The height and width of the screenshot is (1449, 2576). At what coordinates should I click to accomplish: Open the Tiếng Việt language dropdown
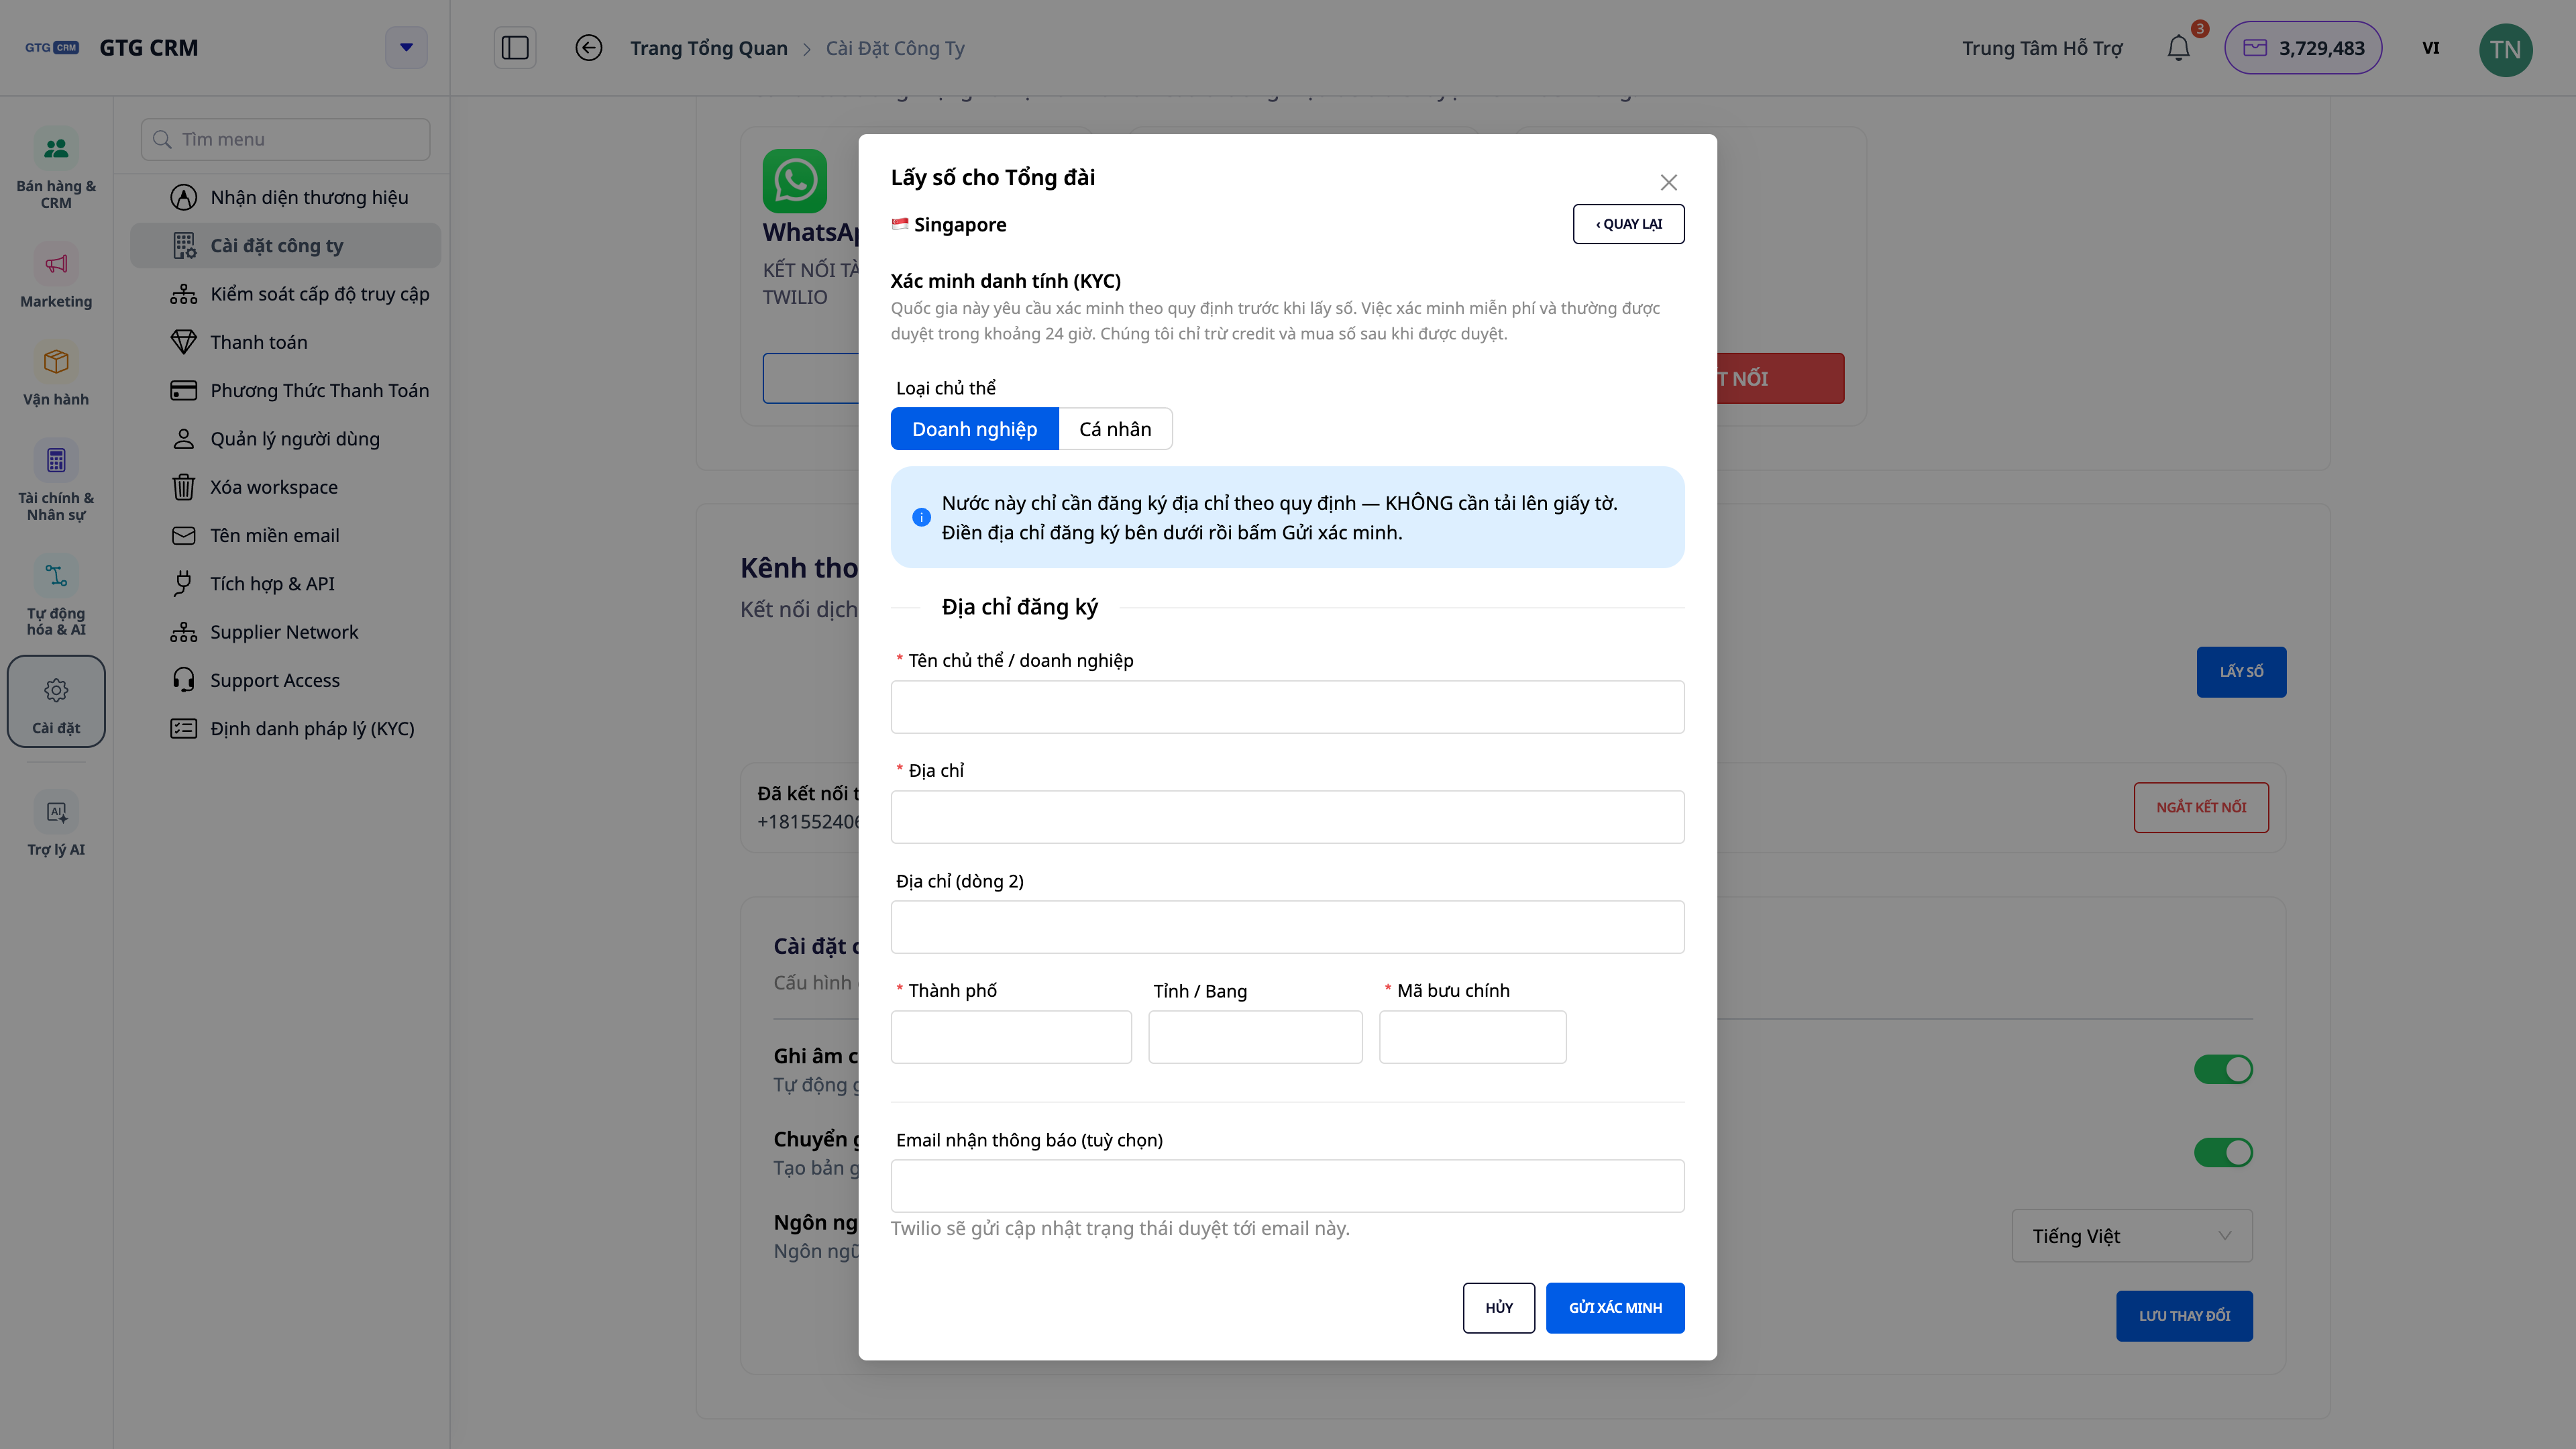tap(2132, 1236)
